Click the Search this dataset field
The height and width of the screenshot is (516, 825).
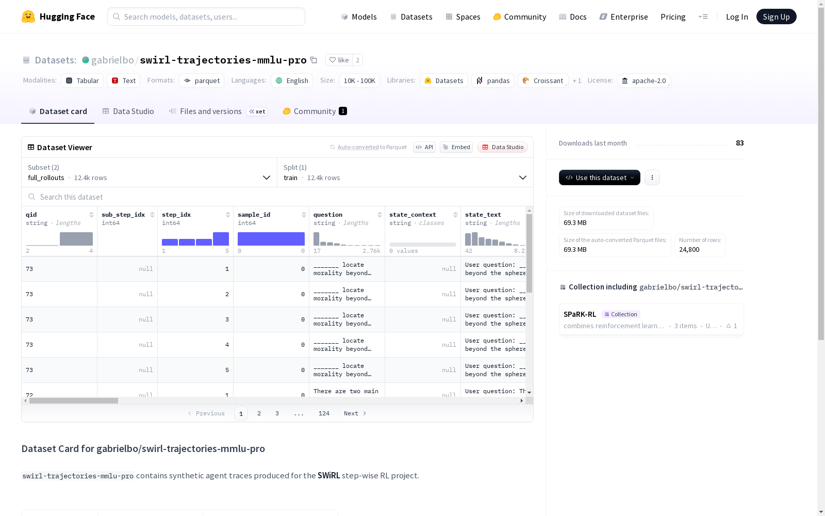tap(277, 197)
